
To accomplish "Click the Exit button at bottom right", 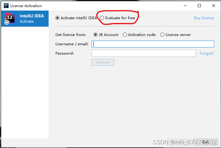I will click(206, 142).
